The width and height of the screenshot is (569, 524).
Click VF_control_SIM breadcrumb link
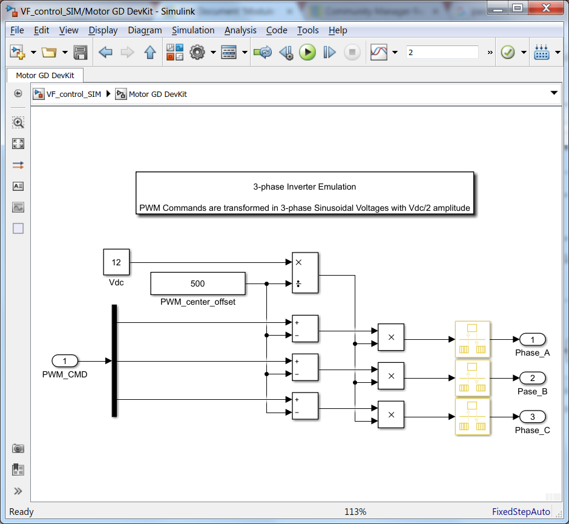pos(74,94)
